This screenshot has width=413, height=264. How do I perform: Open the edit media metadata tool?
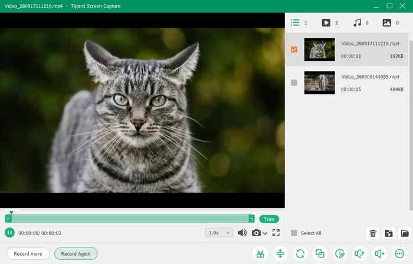click(340, 254)
